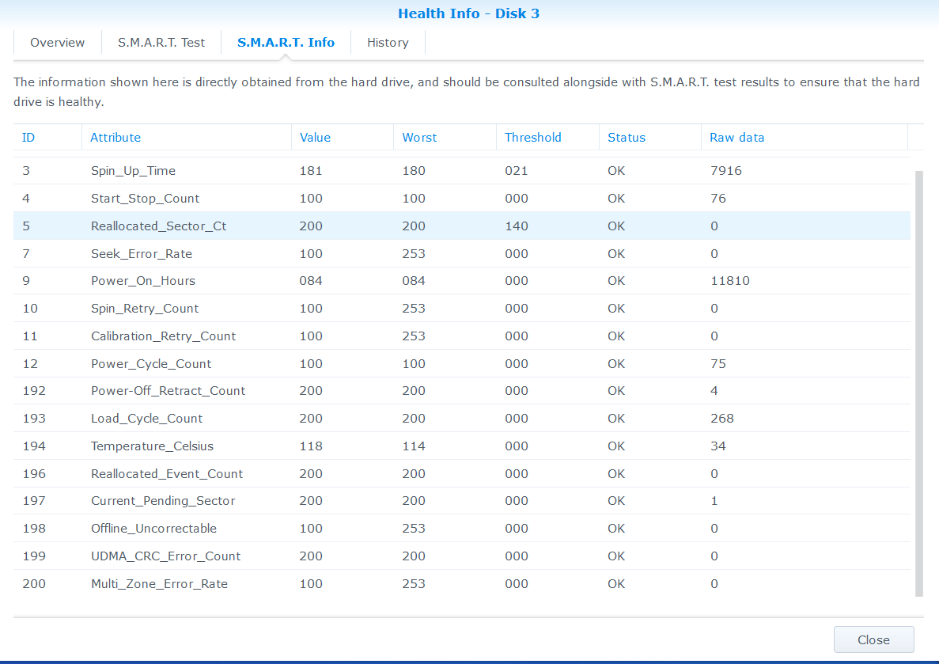The height and width of the screenshot is (664, 939).
Task: Sort by the Status column header
Action: 649,137
